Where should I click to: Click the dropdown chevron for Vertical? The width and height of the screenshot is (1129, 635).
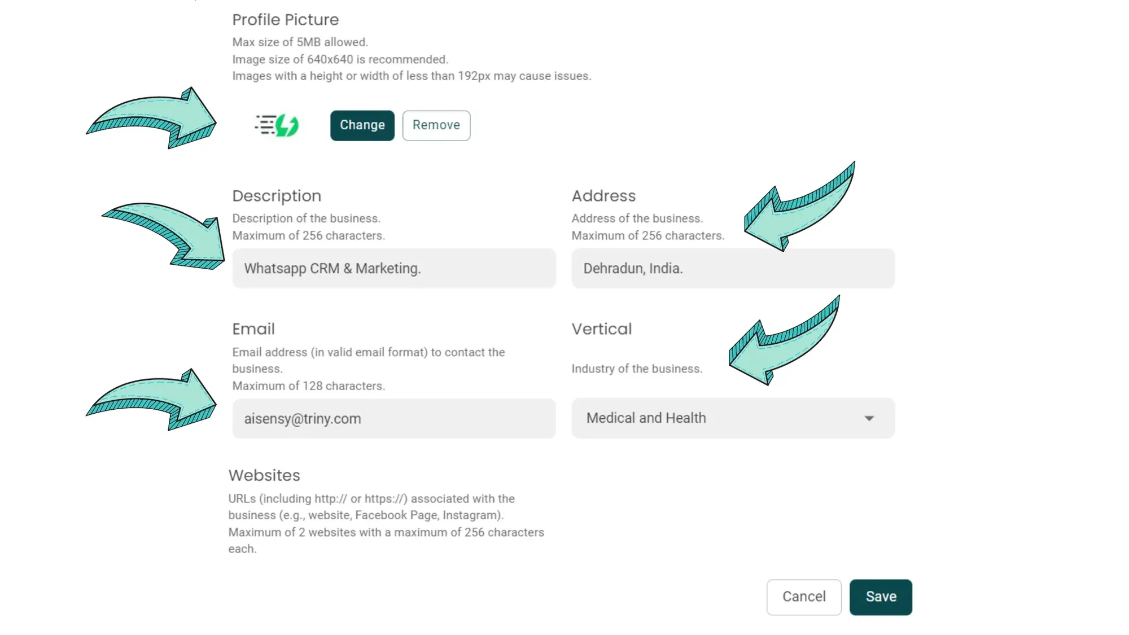pos(869,418)
